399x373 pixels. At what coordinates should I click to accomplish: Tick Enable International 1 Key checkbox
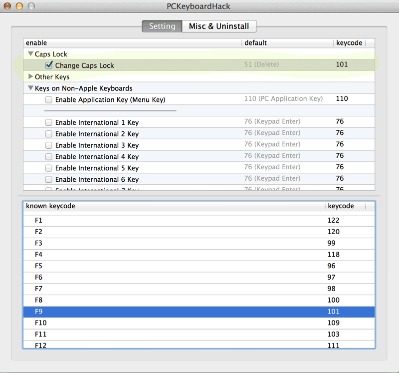coord(48,122)
